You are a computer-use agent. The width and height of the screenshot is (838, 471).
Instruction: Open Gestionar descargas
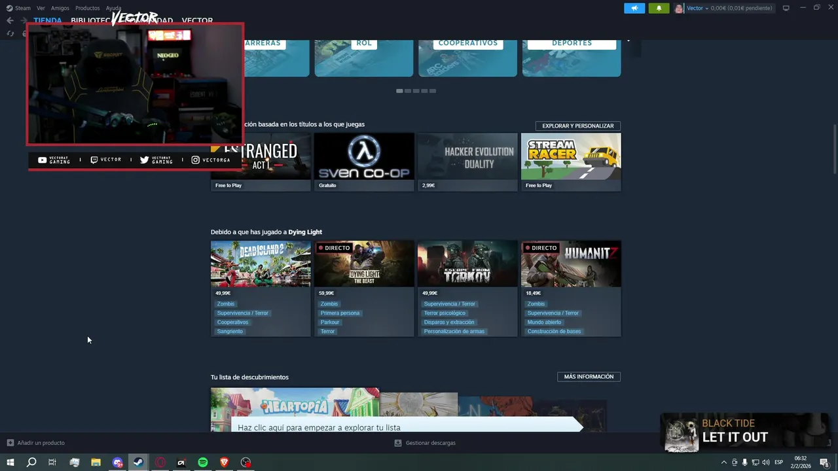click(425, 443)
